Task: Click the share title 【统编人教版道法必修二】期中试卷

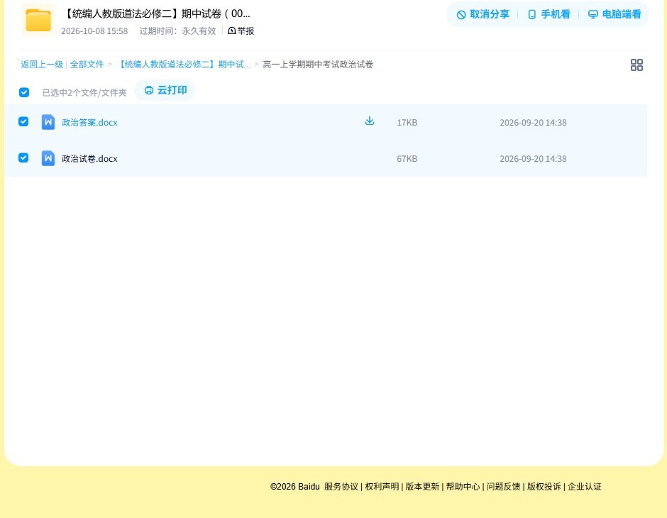Action: tap(156, 13)
